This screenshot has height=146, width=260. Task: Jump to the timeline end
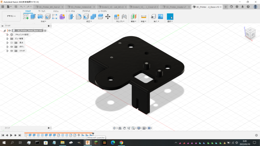pos(20,135)
